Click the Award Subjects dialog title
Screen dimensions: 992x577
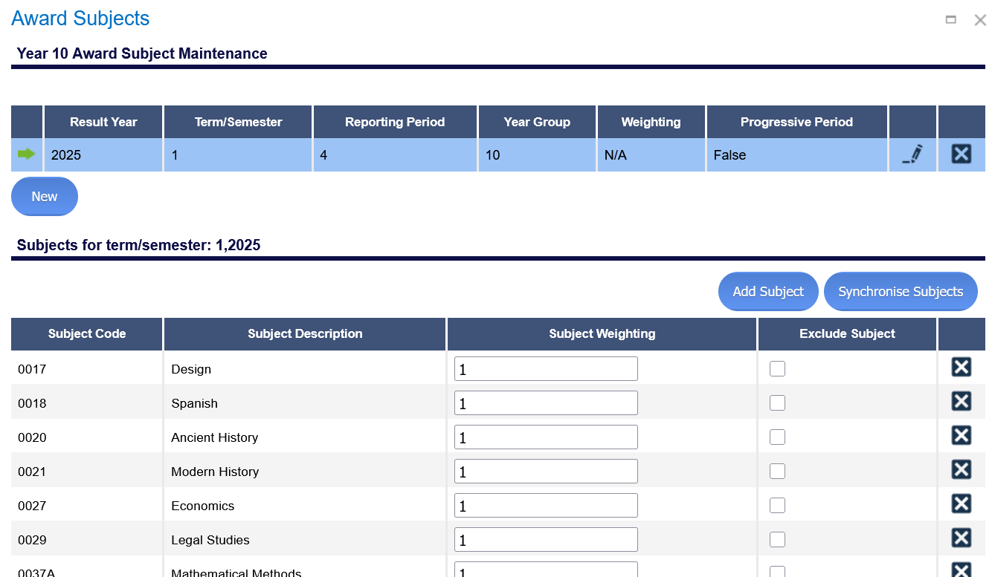[80, 19]
